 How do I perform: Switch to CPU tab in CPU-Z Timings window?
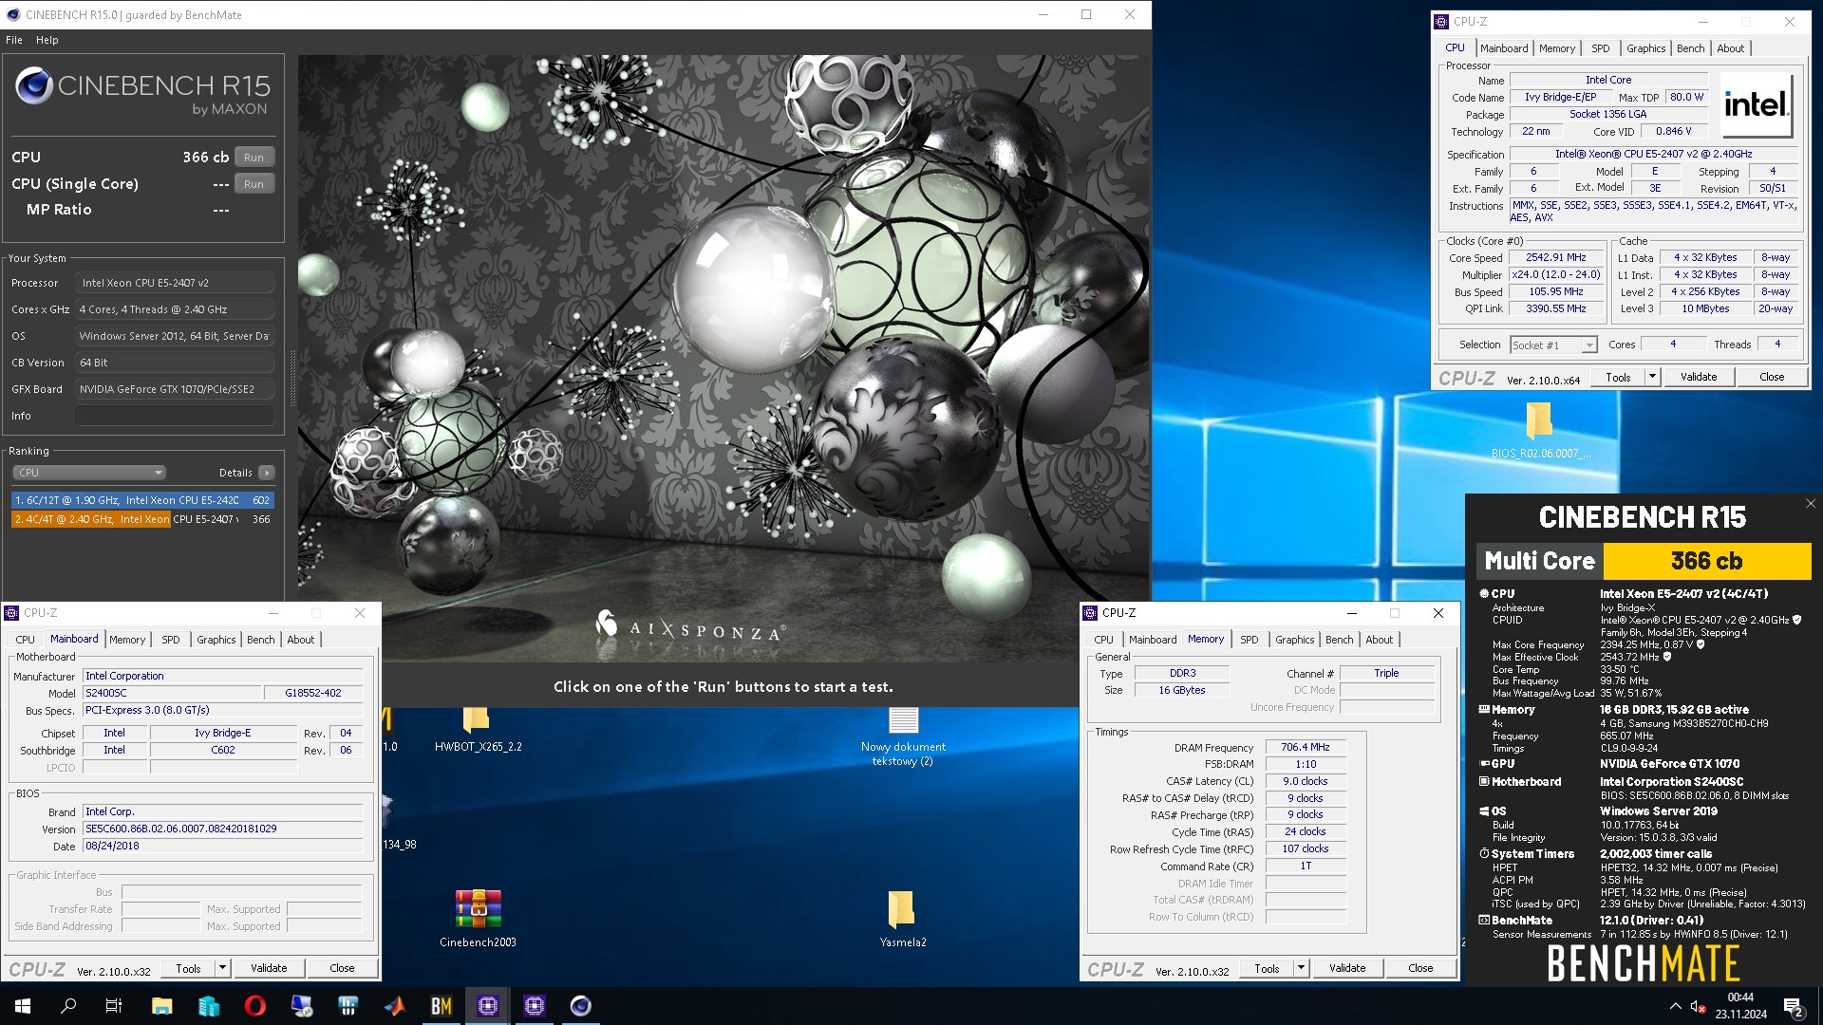[x=1103, y=640]
